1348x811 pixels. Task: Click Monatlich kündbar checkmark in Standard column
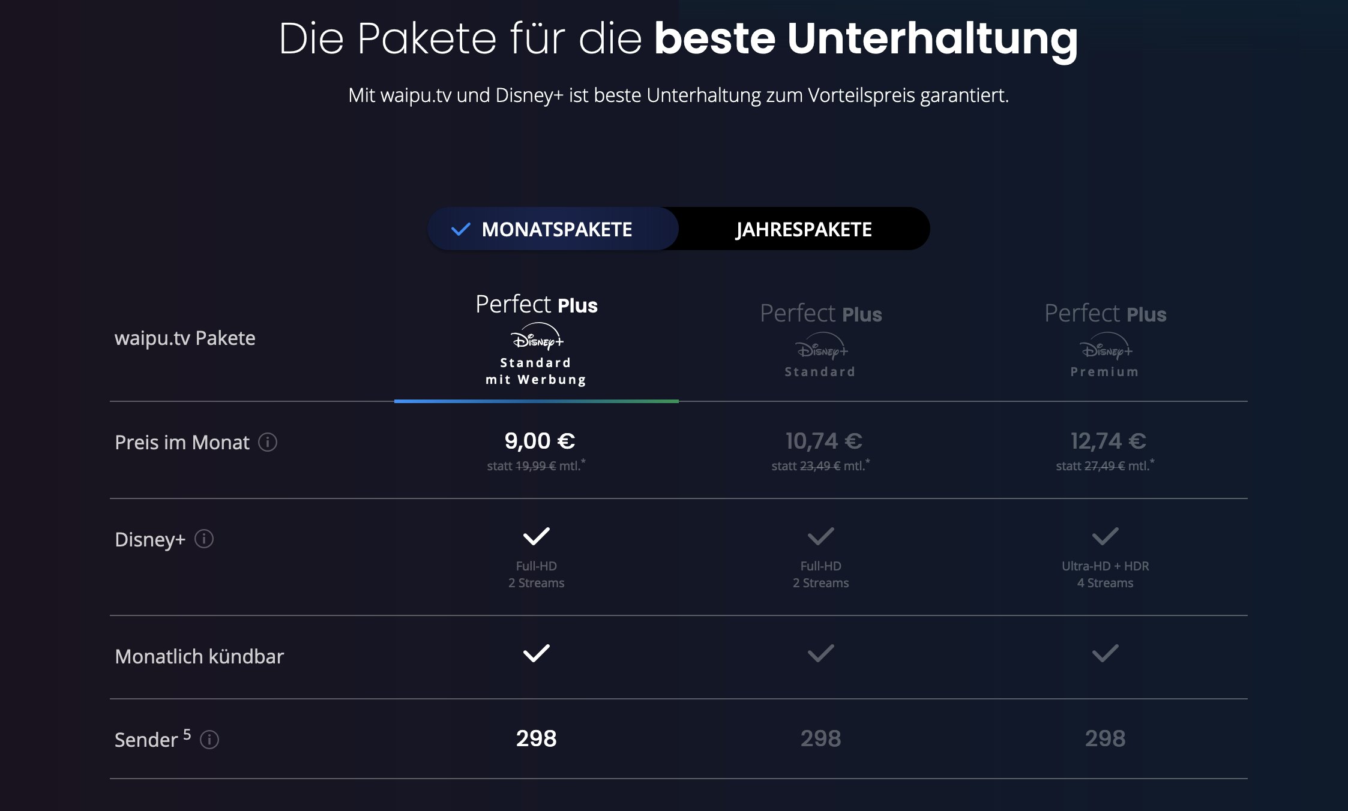(x=820, y=653)
